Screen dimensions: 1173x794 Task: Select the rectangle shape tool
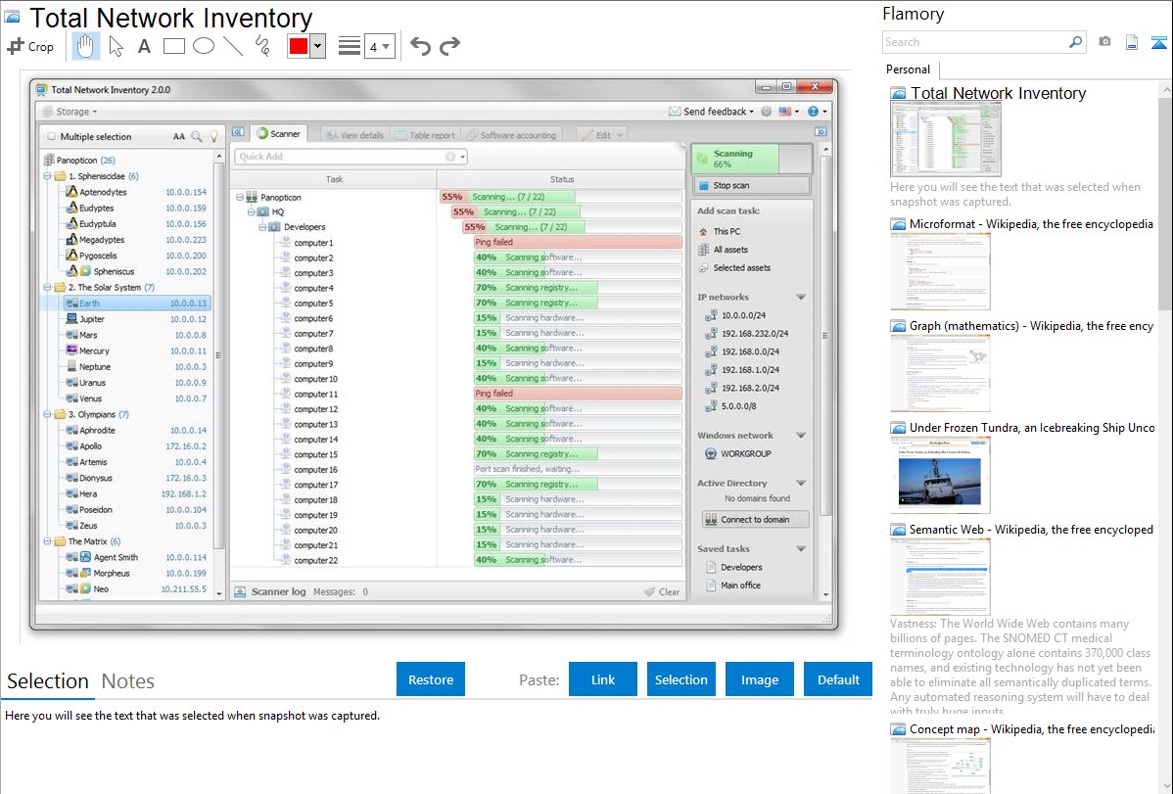(x=173, y=46)
